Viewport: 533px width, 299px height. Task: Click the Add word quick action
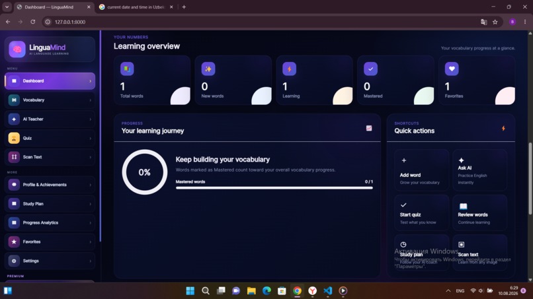[421, 170]
